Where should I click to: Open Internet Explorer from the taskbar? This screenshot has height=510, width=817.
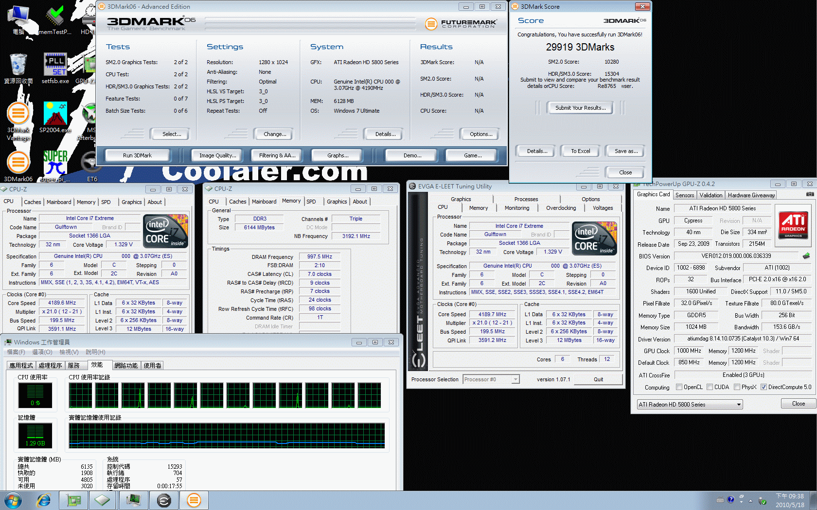pyautogui.click(x=44, y=500)
